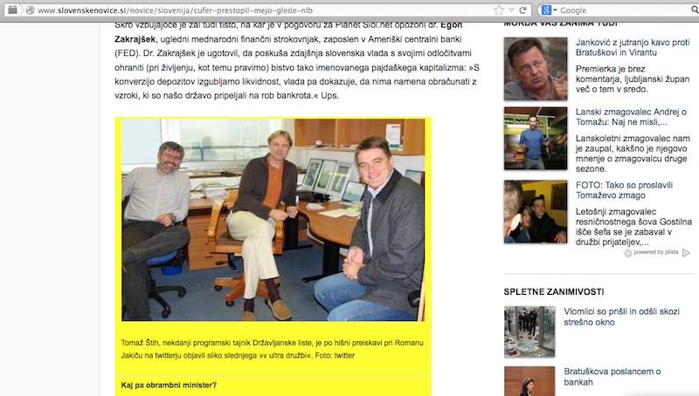This screenshot has height=396, width=699.
Task: Focus the Google search input field
Action: [x=624, y=10]
